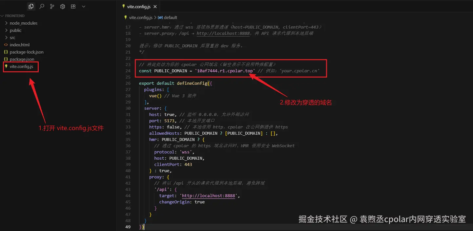The width and height of the screenshot is (473, 231).
Task: Click the '10af7444.r1.cpolar.top' domain string
Action: coord(225,71)
